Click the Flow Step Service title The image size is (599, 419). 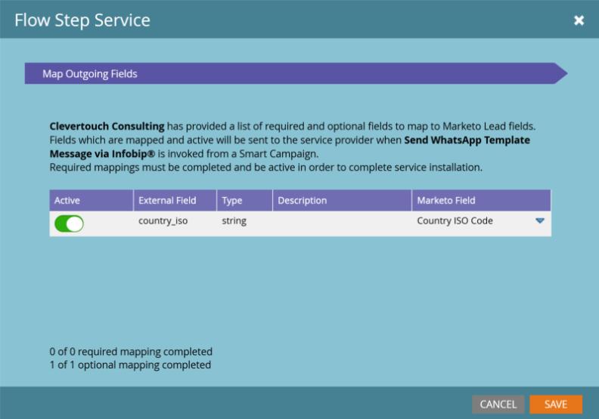click(x=82, y=20)
